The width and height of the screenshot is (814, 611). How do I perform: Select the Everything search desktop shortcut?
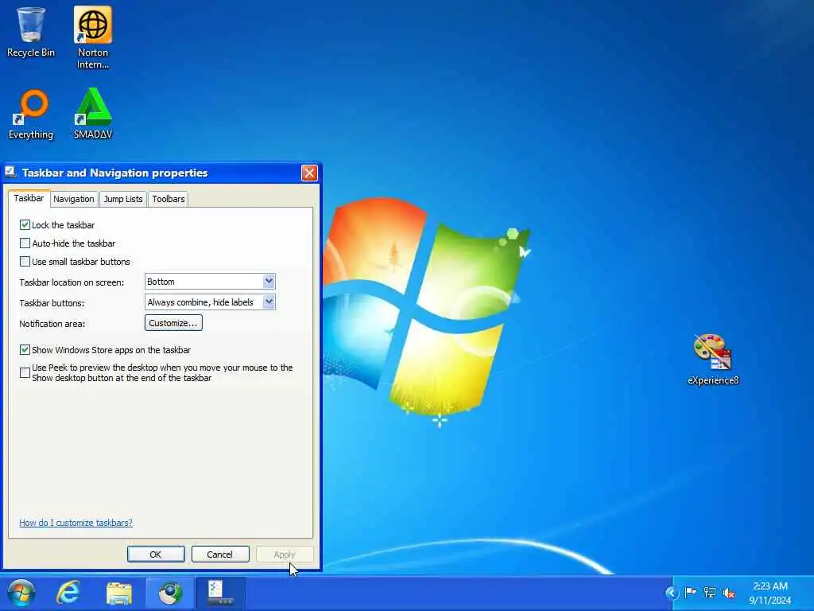point(31,115)
